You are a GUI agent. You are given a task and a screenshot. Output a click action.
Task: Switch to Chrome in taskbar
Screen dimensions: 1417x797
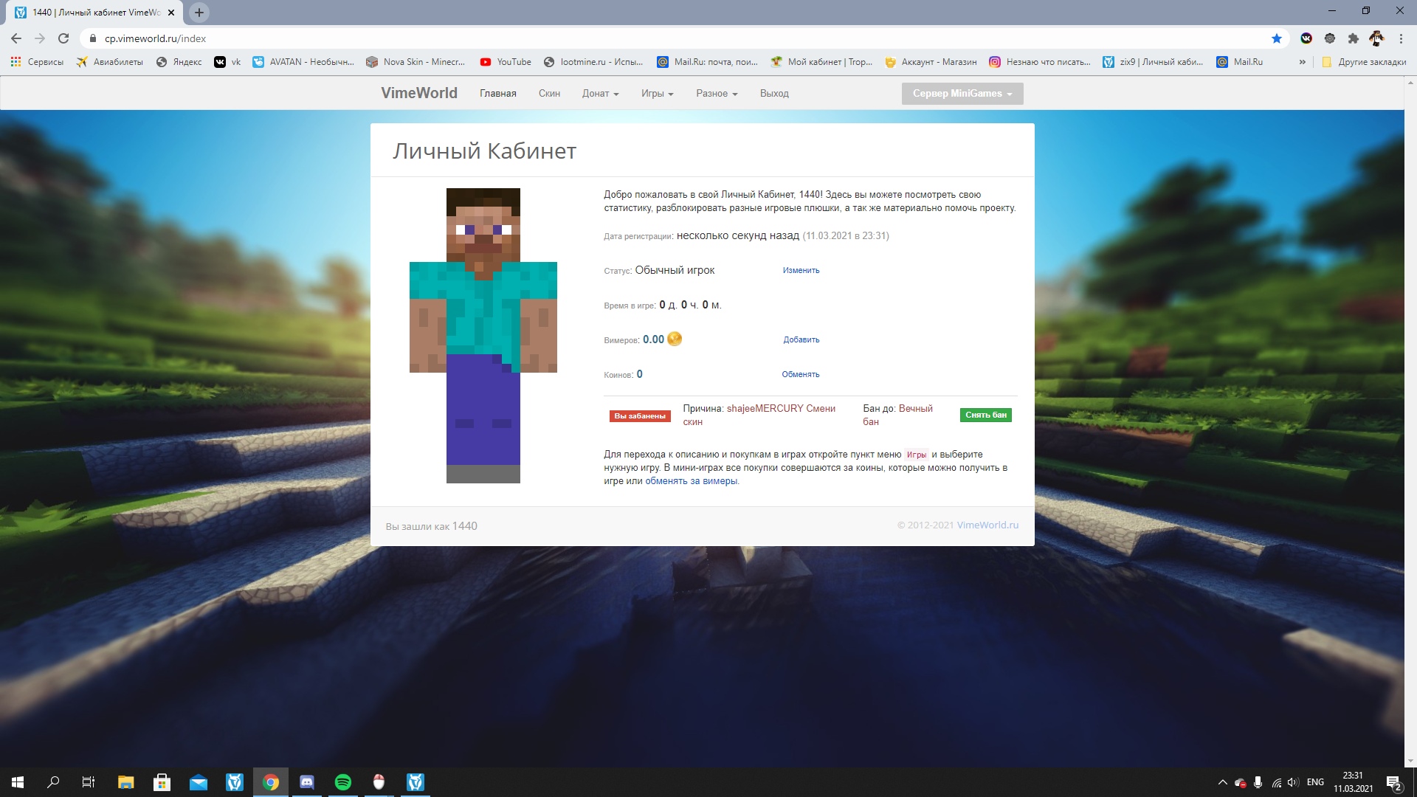(271, 782)
